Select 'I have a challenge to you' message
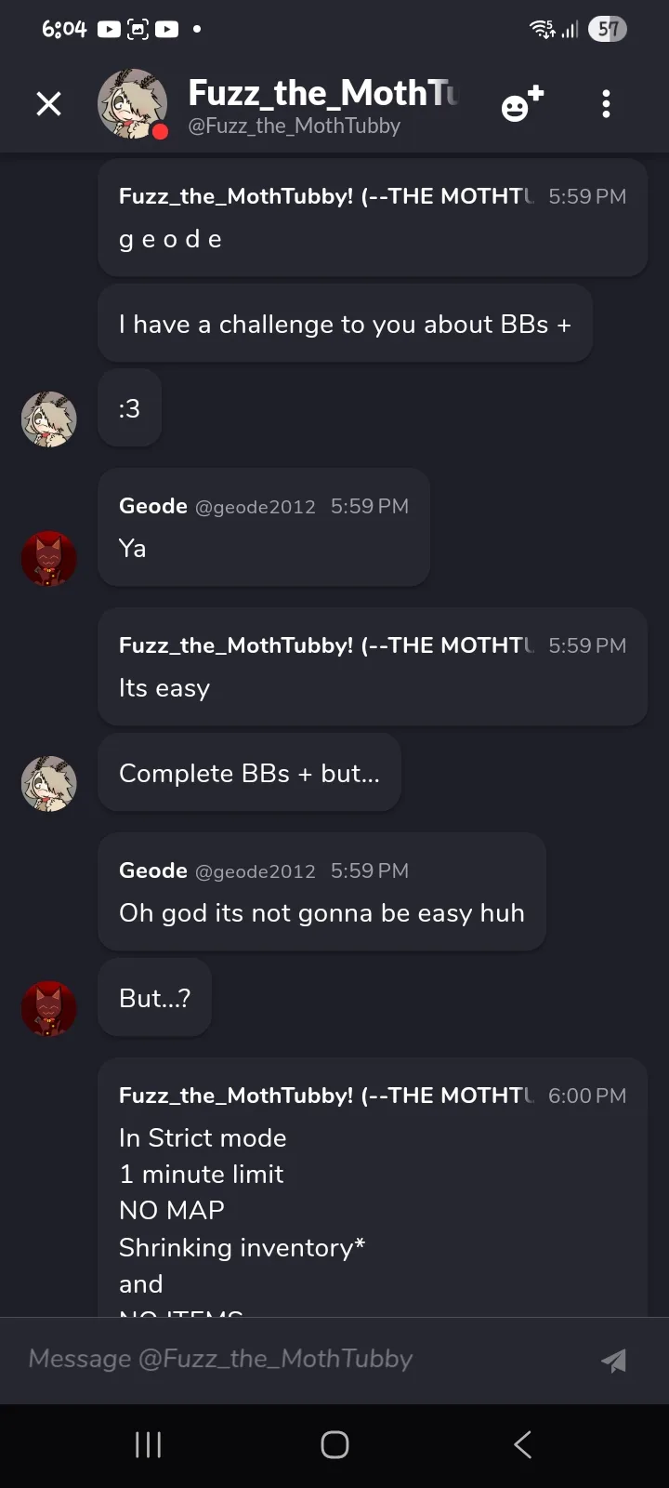Image resolution: width=669 pixels, height=1488 pixels. point(345,324)
